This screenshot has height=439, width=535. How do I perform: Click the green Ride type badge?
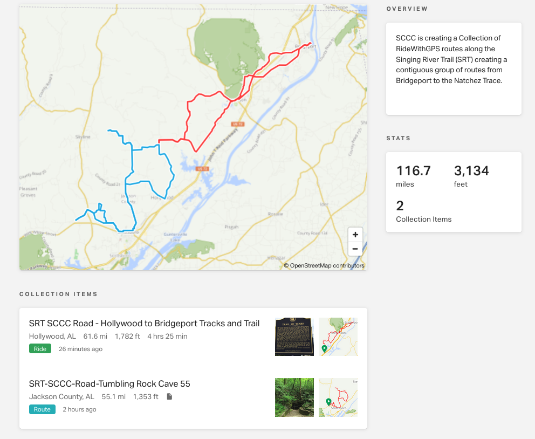(x=40, y=348)
